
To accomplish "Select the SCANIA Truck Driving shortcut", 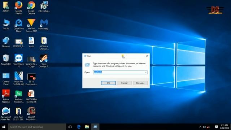I will tap(31, 114).
